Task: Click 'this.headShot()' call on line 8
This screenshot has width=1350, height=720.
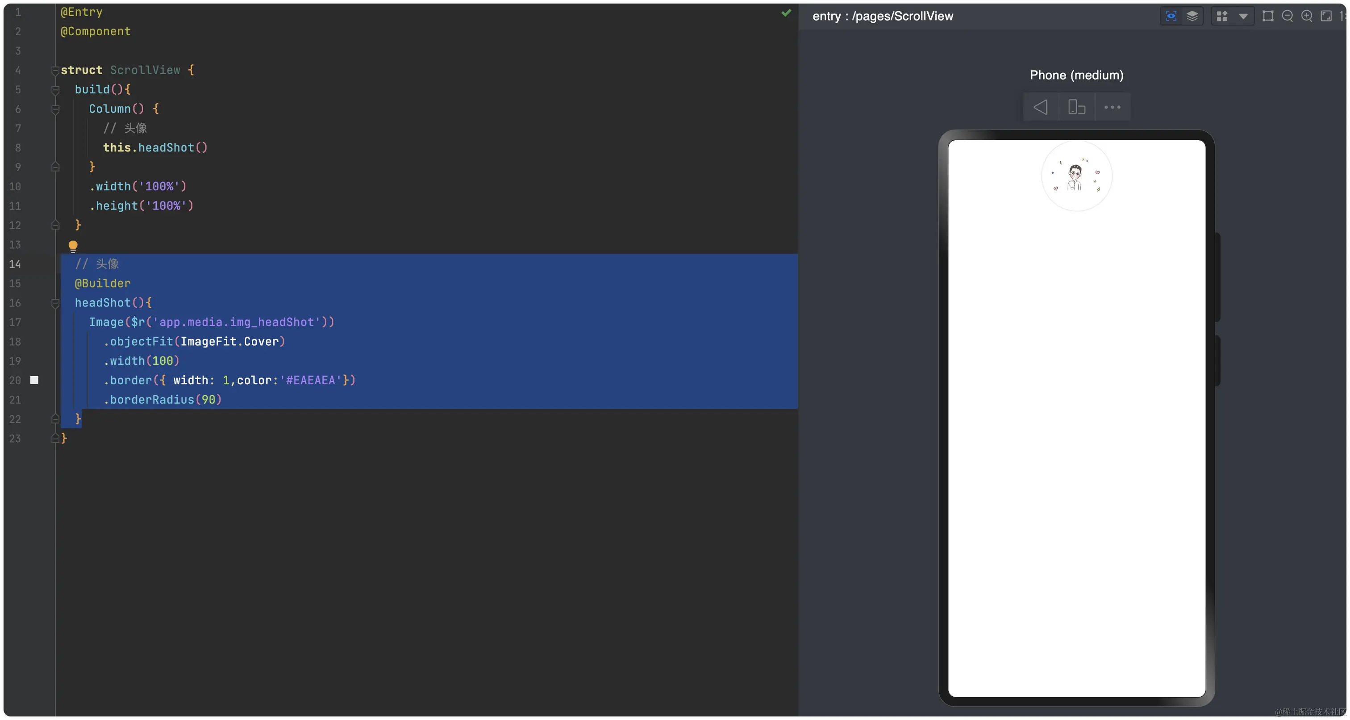Action: (x=156, y=148)
